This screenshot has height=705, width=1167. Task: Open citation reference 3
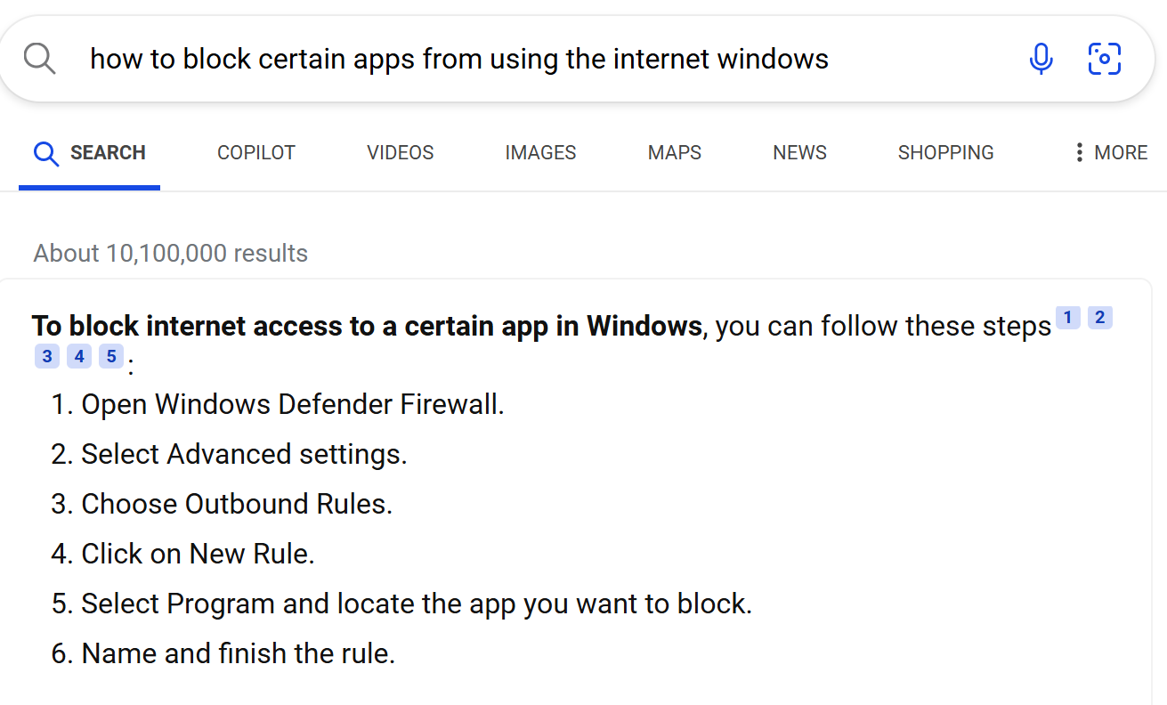click(x=47, y=357)
